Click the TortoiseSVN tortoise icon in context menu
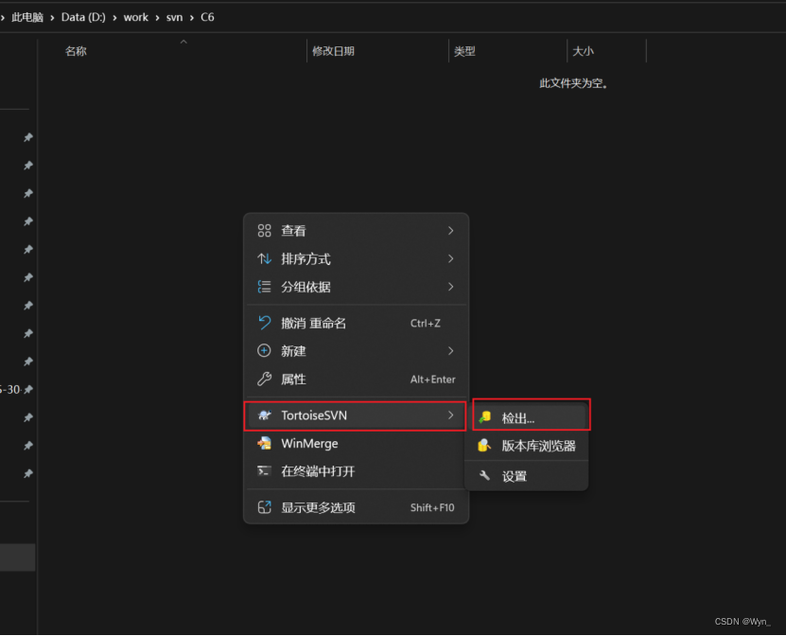Image resolution: width=786 pixels, height=636 pixels. (265, 415)
